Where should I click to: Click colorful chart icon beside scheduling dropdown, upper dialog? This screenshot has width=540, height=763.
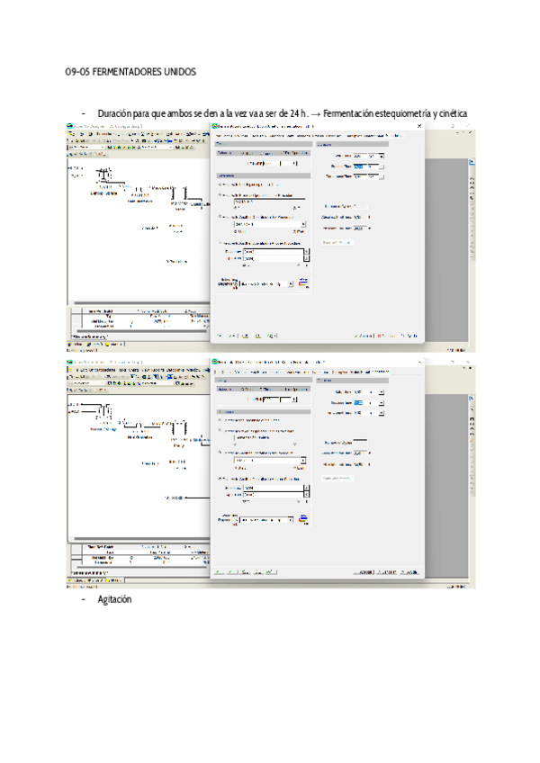pyautogui.click(x=303, y=283)
